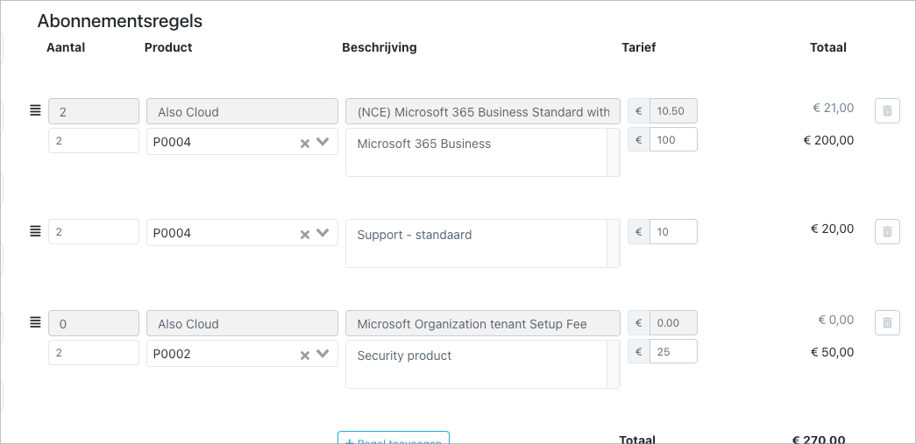
Task: Click the € 0,00 total amount
Action: [x=836, y=320]
